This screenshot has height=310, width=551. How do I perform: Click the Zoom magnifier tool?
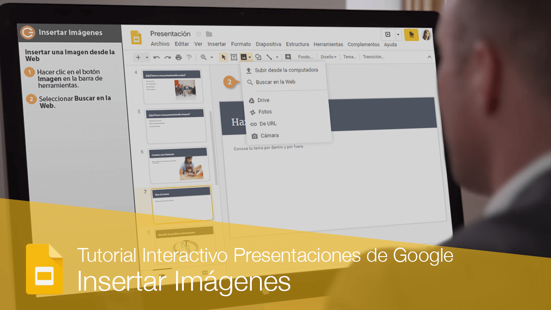point(204,57)
